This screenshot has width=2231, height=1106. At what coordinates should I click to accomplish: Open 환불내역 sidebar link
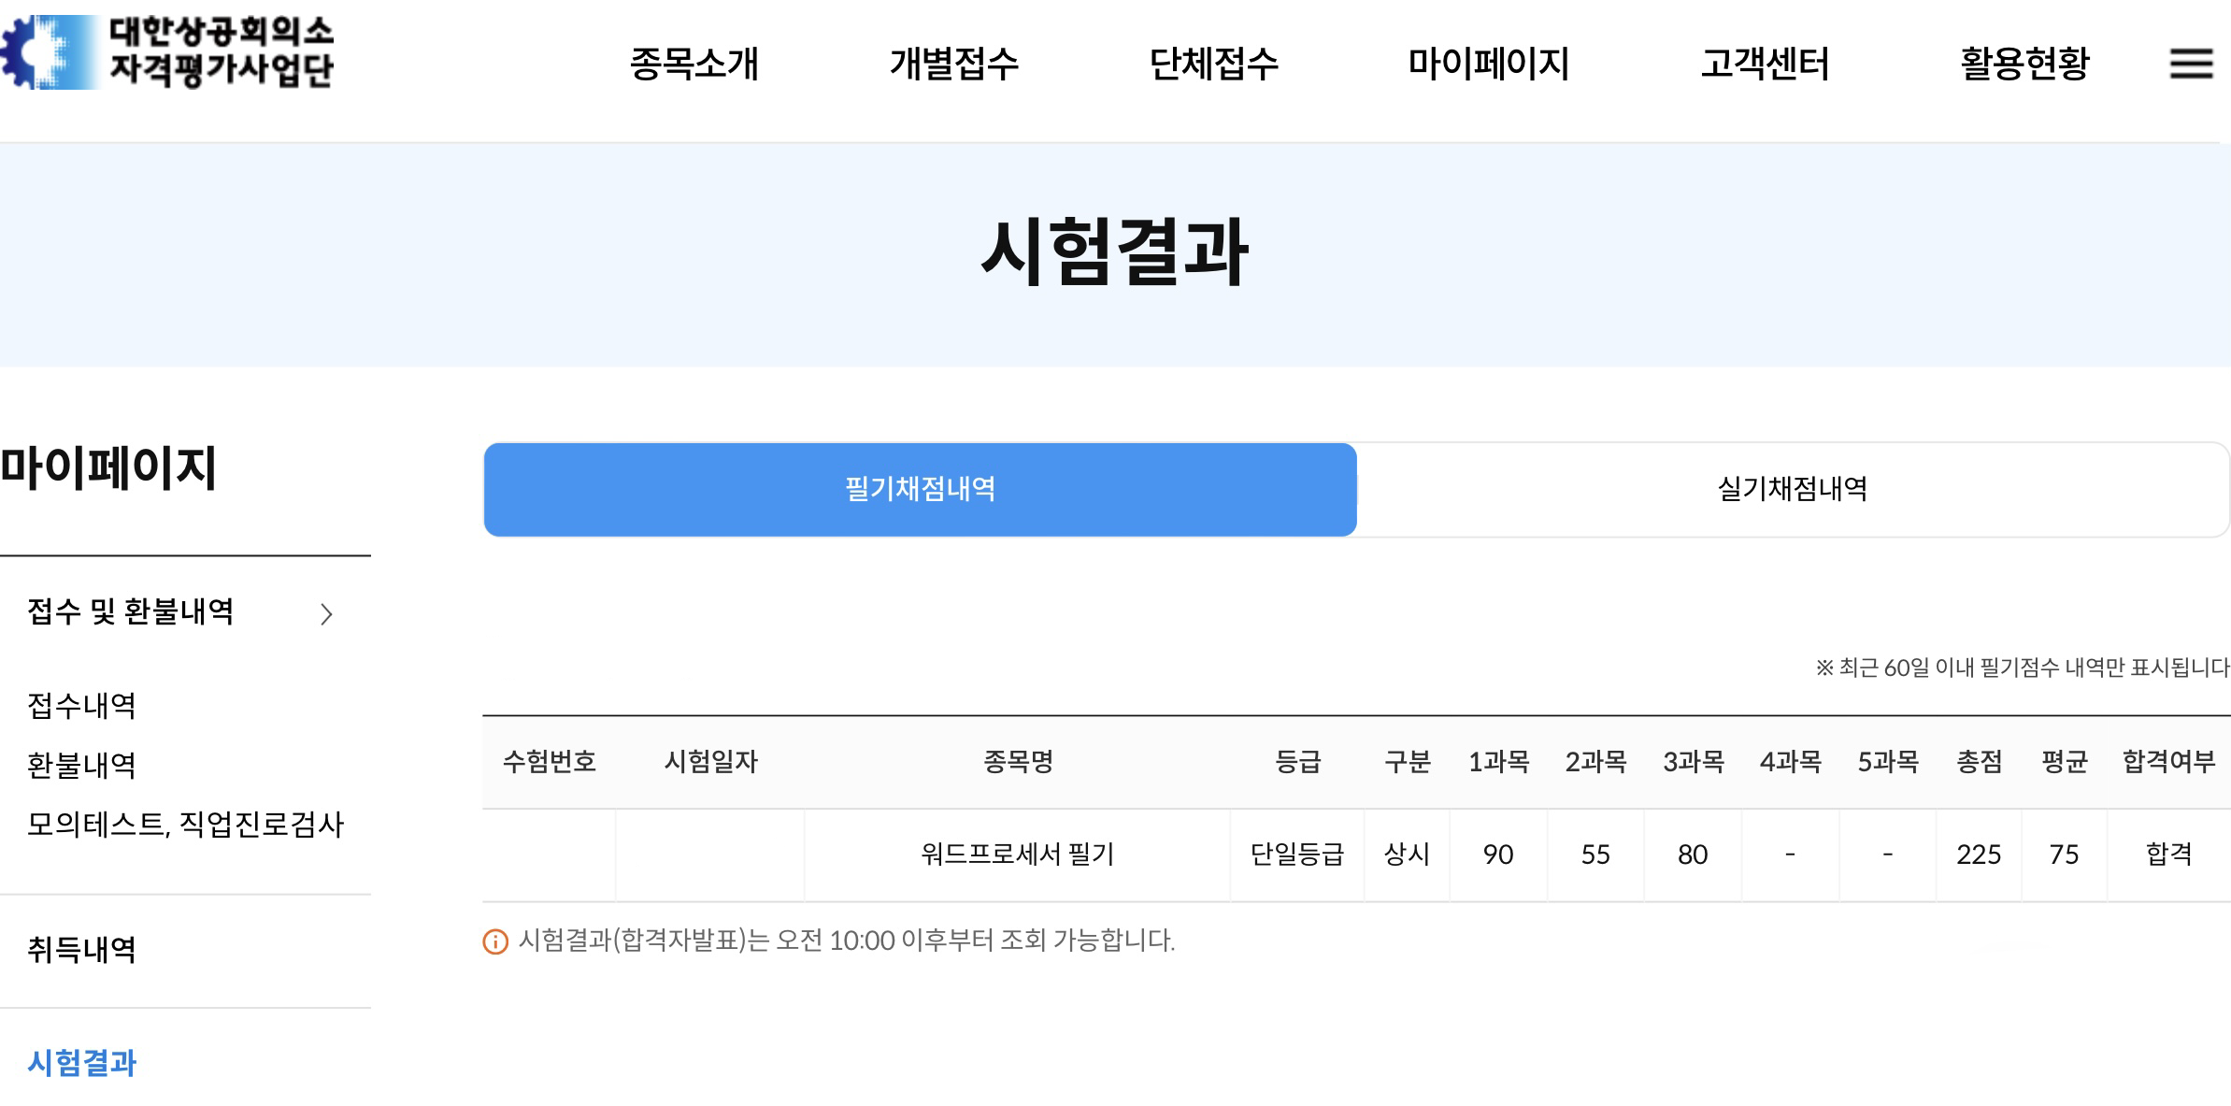coord(82,765)
